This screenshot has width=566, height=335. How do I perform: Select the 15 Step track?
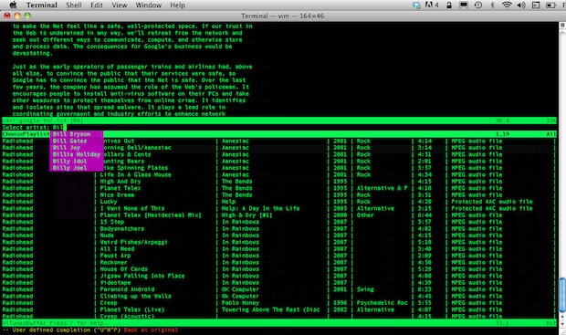pos(112,222)
